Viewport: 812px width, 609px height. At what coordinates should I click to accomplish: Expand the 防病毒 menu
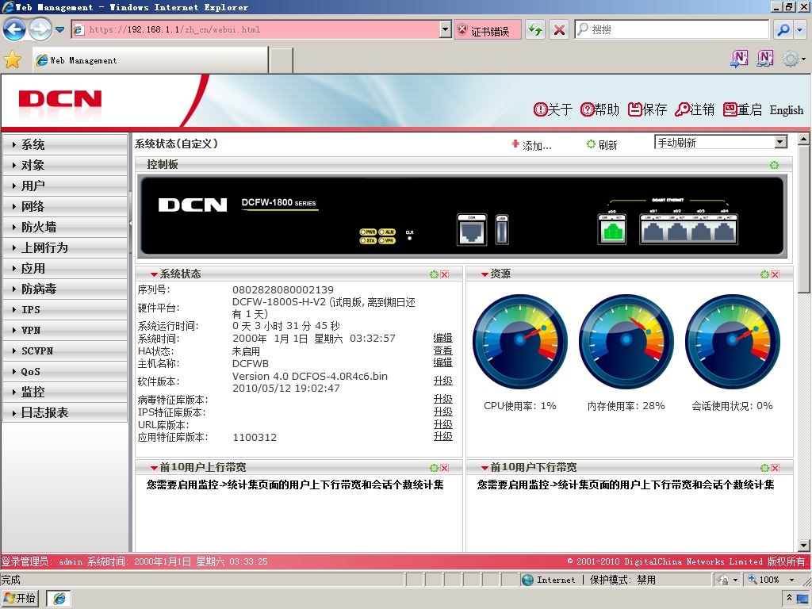[x=65, y=289]
